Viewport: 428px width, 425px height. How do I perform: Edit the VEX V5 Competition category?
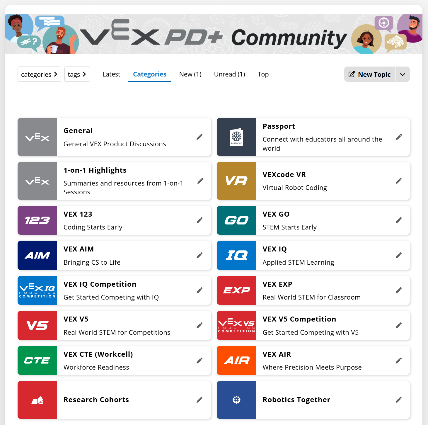399,325
